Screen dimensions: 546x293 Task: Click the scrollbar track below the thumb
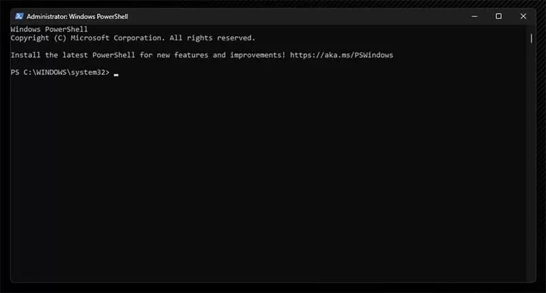[x=531, y=170]
